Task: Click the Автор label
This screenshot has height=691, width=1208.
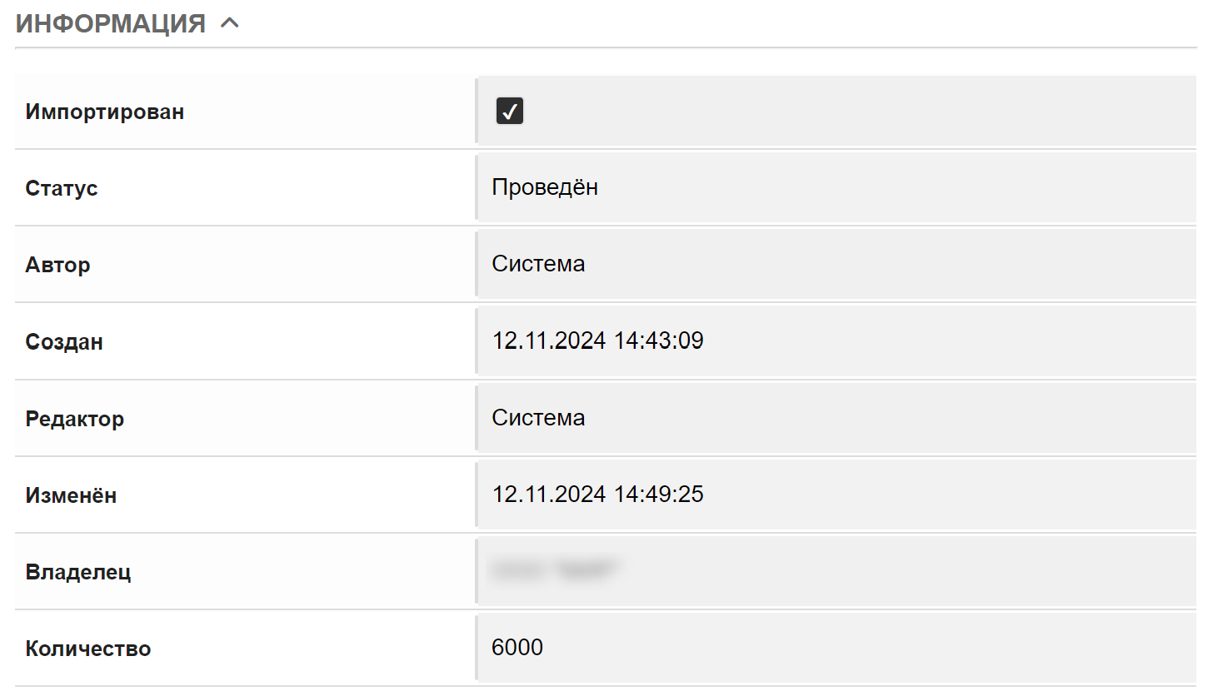Action: click(58, 266)
